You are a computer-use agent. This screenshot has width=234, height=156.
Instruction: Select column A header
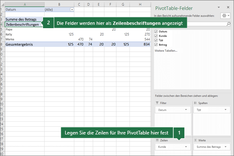pos(25,5)
